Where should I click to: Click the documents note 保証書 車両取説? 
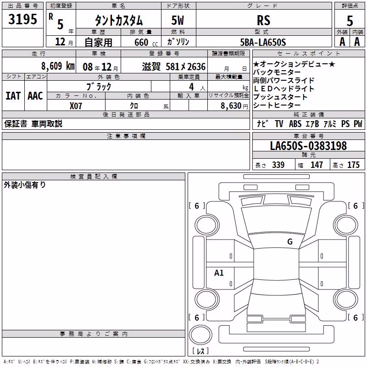pyautogui.click(x=33, y=124)
